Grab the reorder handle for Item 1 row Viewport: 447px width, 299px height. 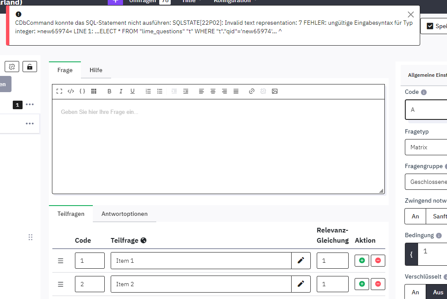point(60,261)
